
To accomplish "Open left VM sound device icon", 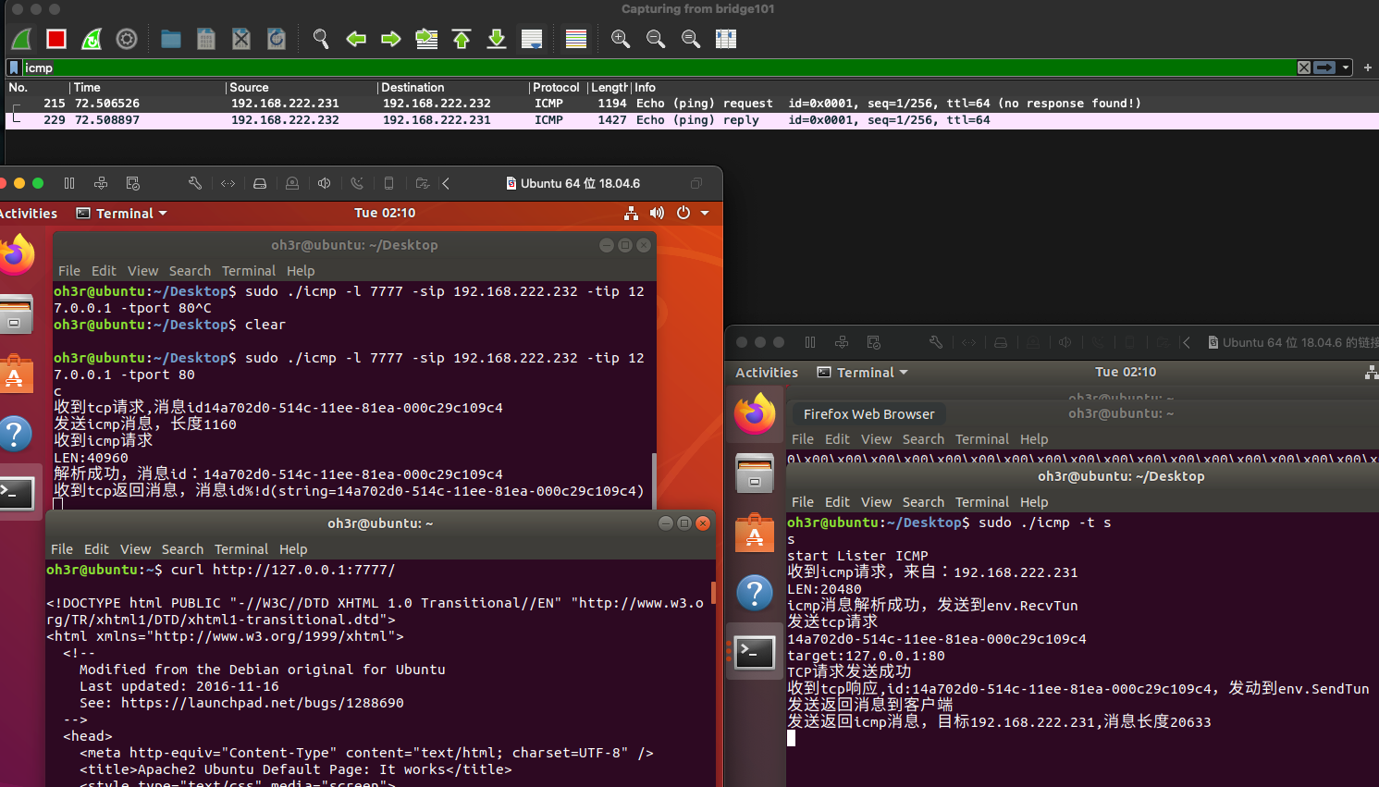I will click(325, 183).
